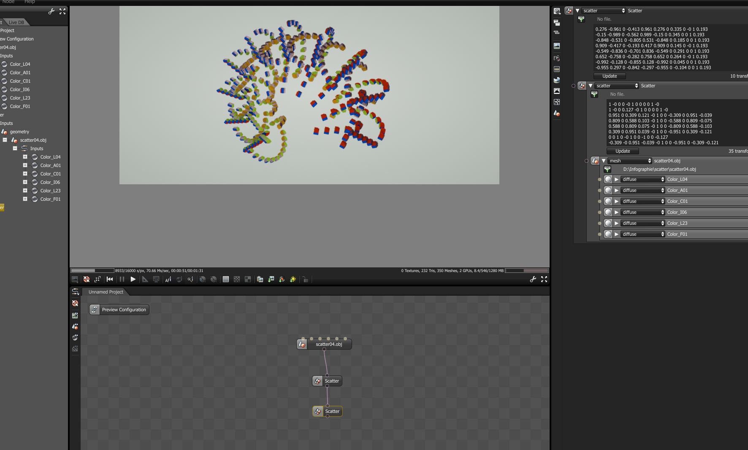Switch to the Live DB tab
This screenshot has width=748, height=450.
click(x=16, y=22)
